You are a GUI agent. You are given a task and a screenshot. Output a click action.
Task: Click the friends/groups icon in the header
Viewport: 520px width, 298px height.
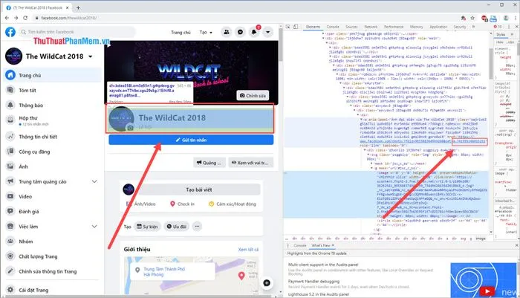[227, 33]
